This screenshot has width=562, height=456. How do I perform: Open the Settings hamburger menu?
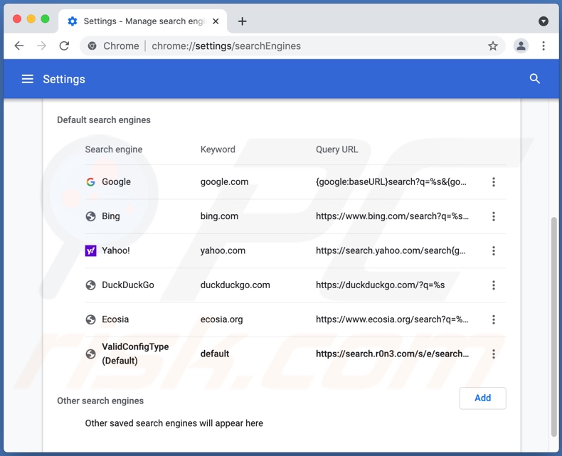click(x=28, y=79)
